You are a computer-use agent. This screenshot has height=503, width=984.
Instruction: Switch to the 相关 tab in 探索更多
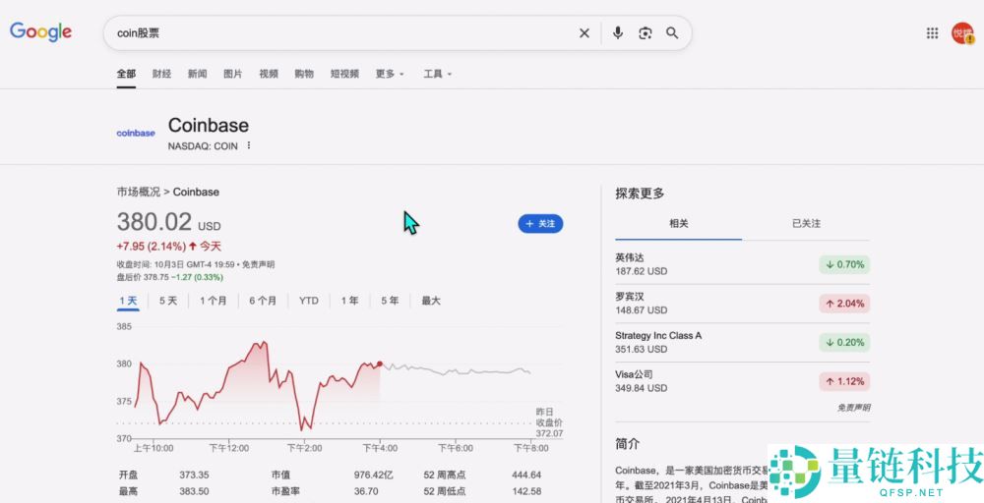tap(678, 224)
